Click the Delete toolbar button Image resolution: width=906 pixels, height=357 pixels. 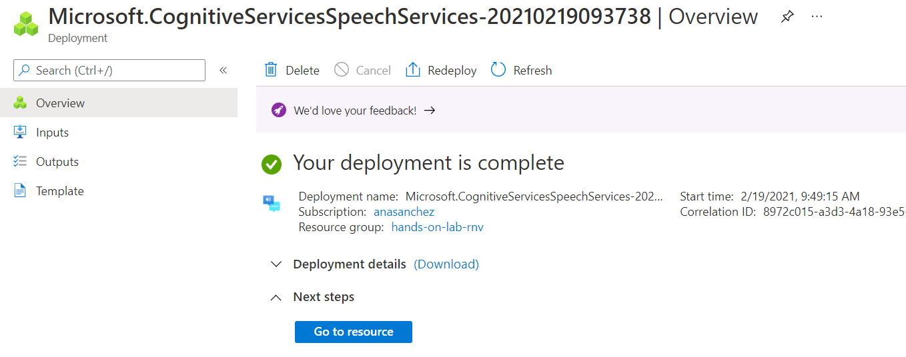tap(292, 70)
